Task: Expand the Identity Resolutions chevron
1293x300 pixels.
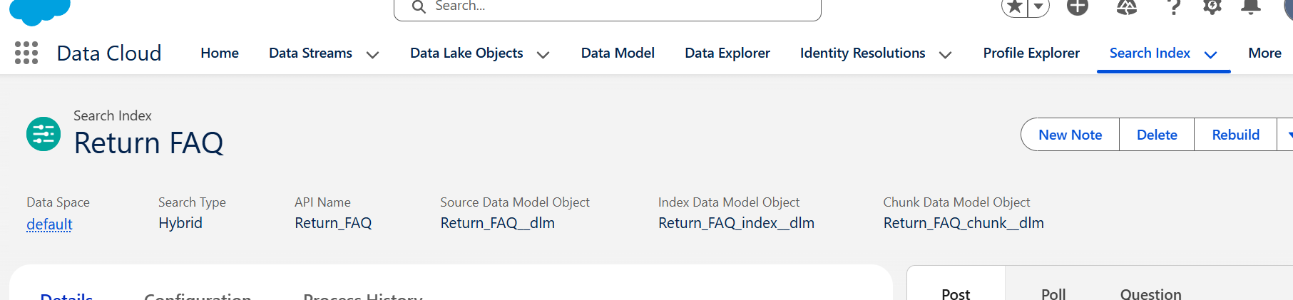Action: (x=945, y=54)
